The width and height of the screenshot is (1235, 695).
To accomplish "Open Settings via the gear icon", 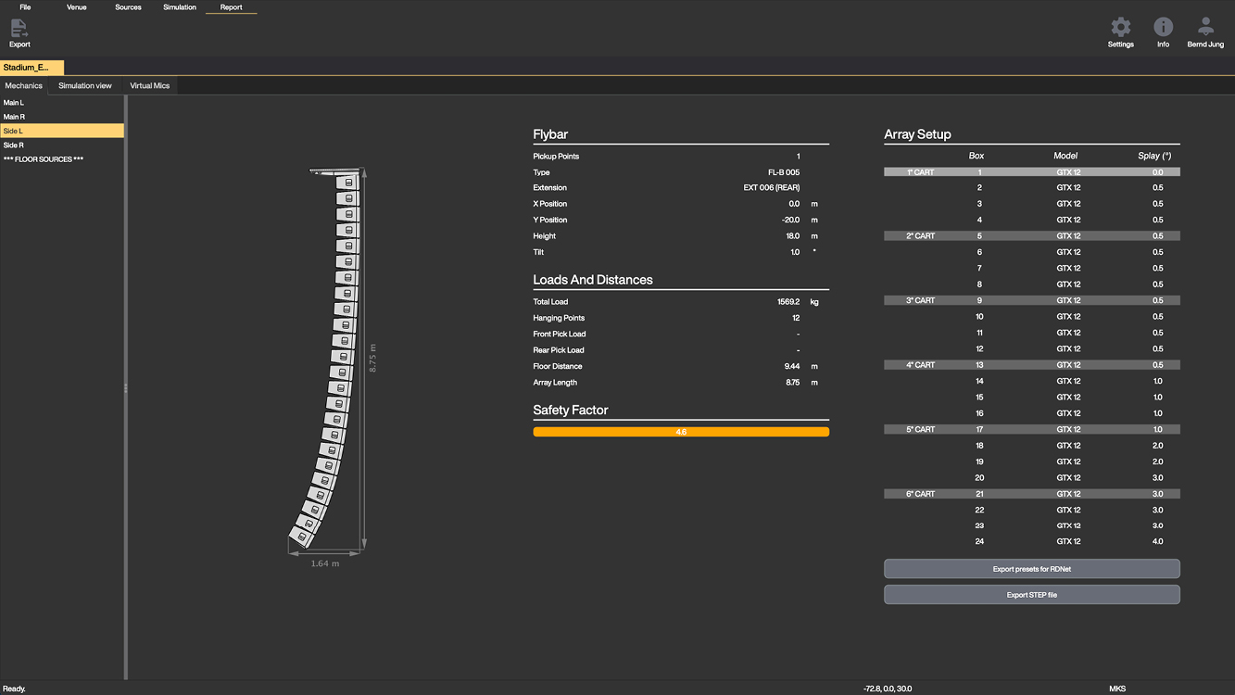I will tap(1120, 28).
